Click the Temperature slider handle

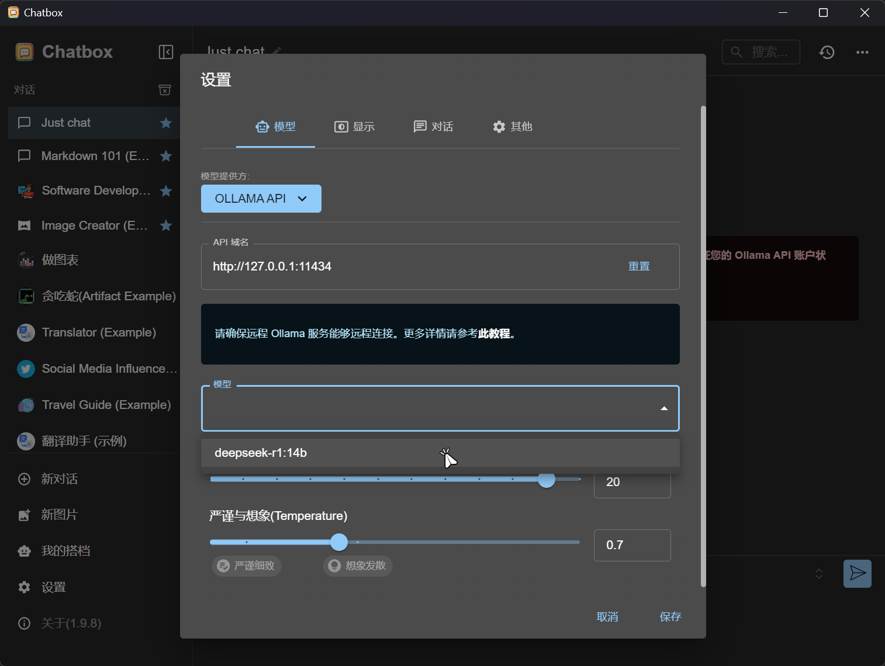tap(339, 542)
